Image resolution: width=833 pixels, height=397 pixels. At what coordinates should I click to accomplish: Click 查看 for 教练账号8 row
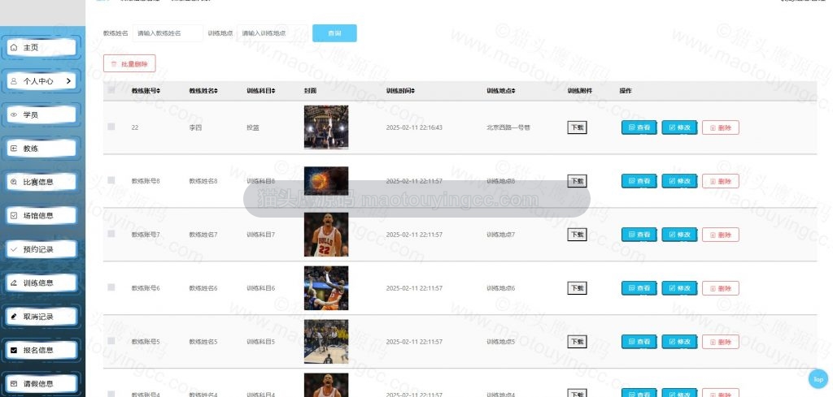(x=639, y=181)
